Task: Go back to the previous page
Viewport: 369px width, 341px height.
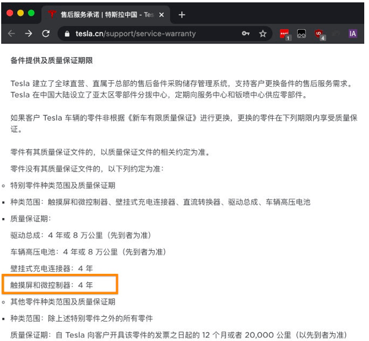Action: tap(11, 34)
